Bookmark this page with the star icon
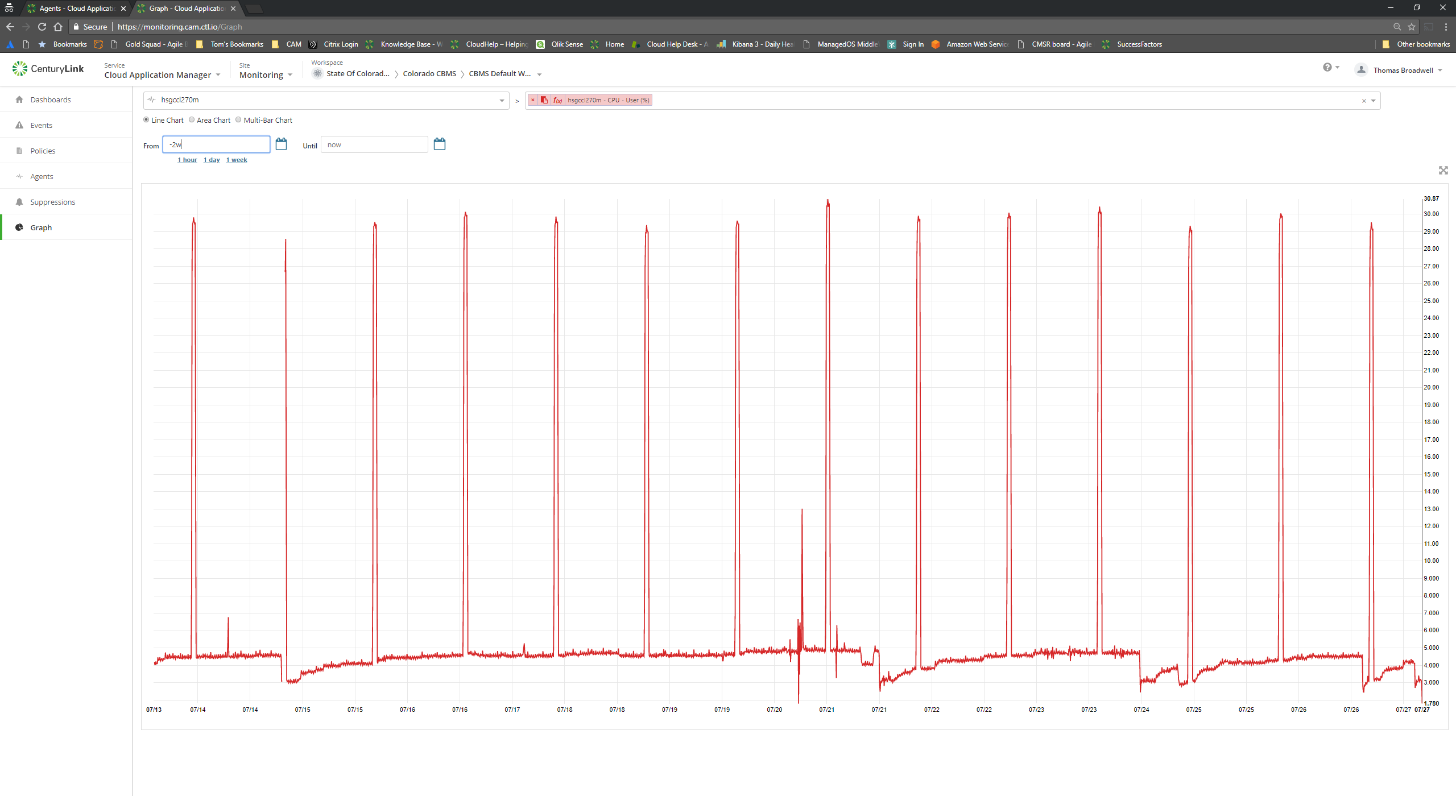 pos(1412,27)
